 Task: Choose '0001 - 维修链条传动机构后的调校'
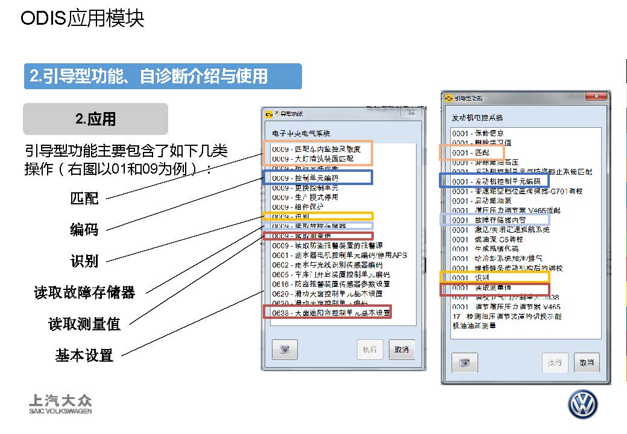pos(508,268)
